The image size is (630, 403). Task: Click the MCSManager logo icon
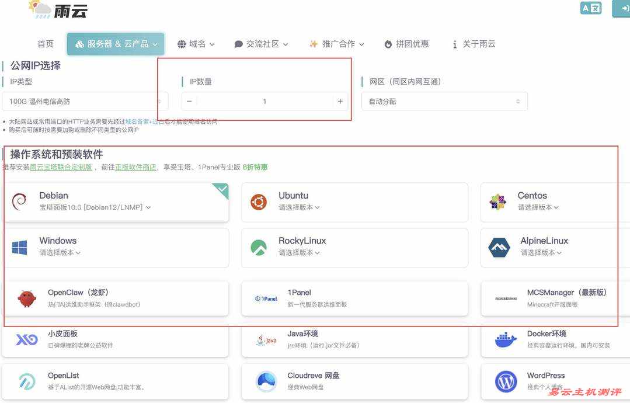coord(506,298)
